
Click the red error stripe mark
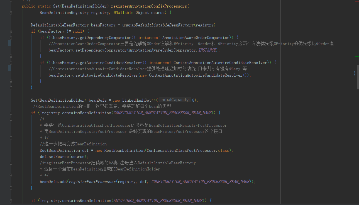click(357, 2)
